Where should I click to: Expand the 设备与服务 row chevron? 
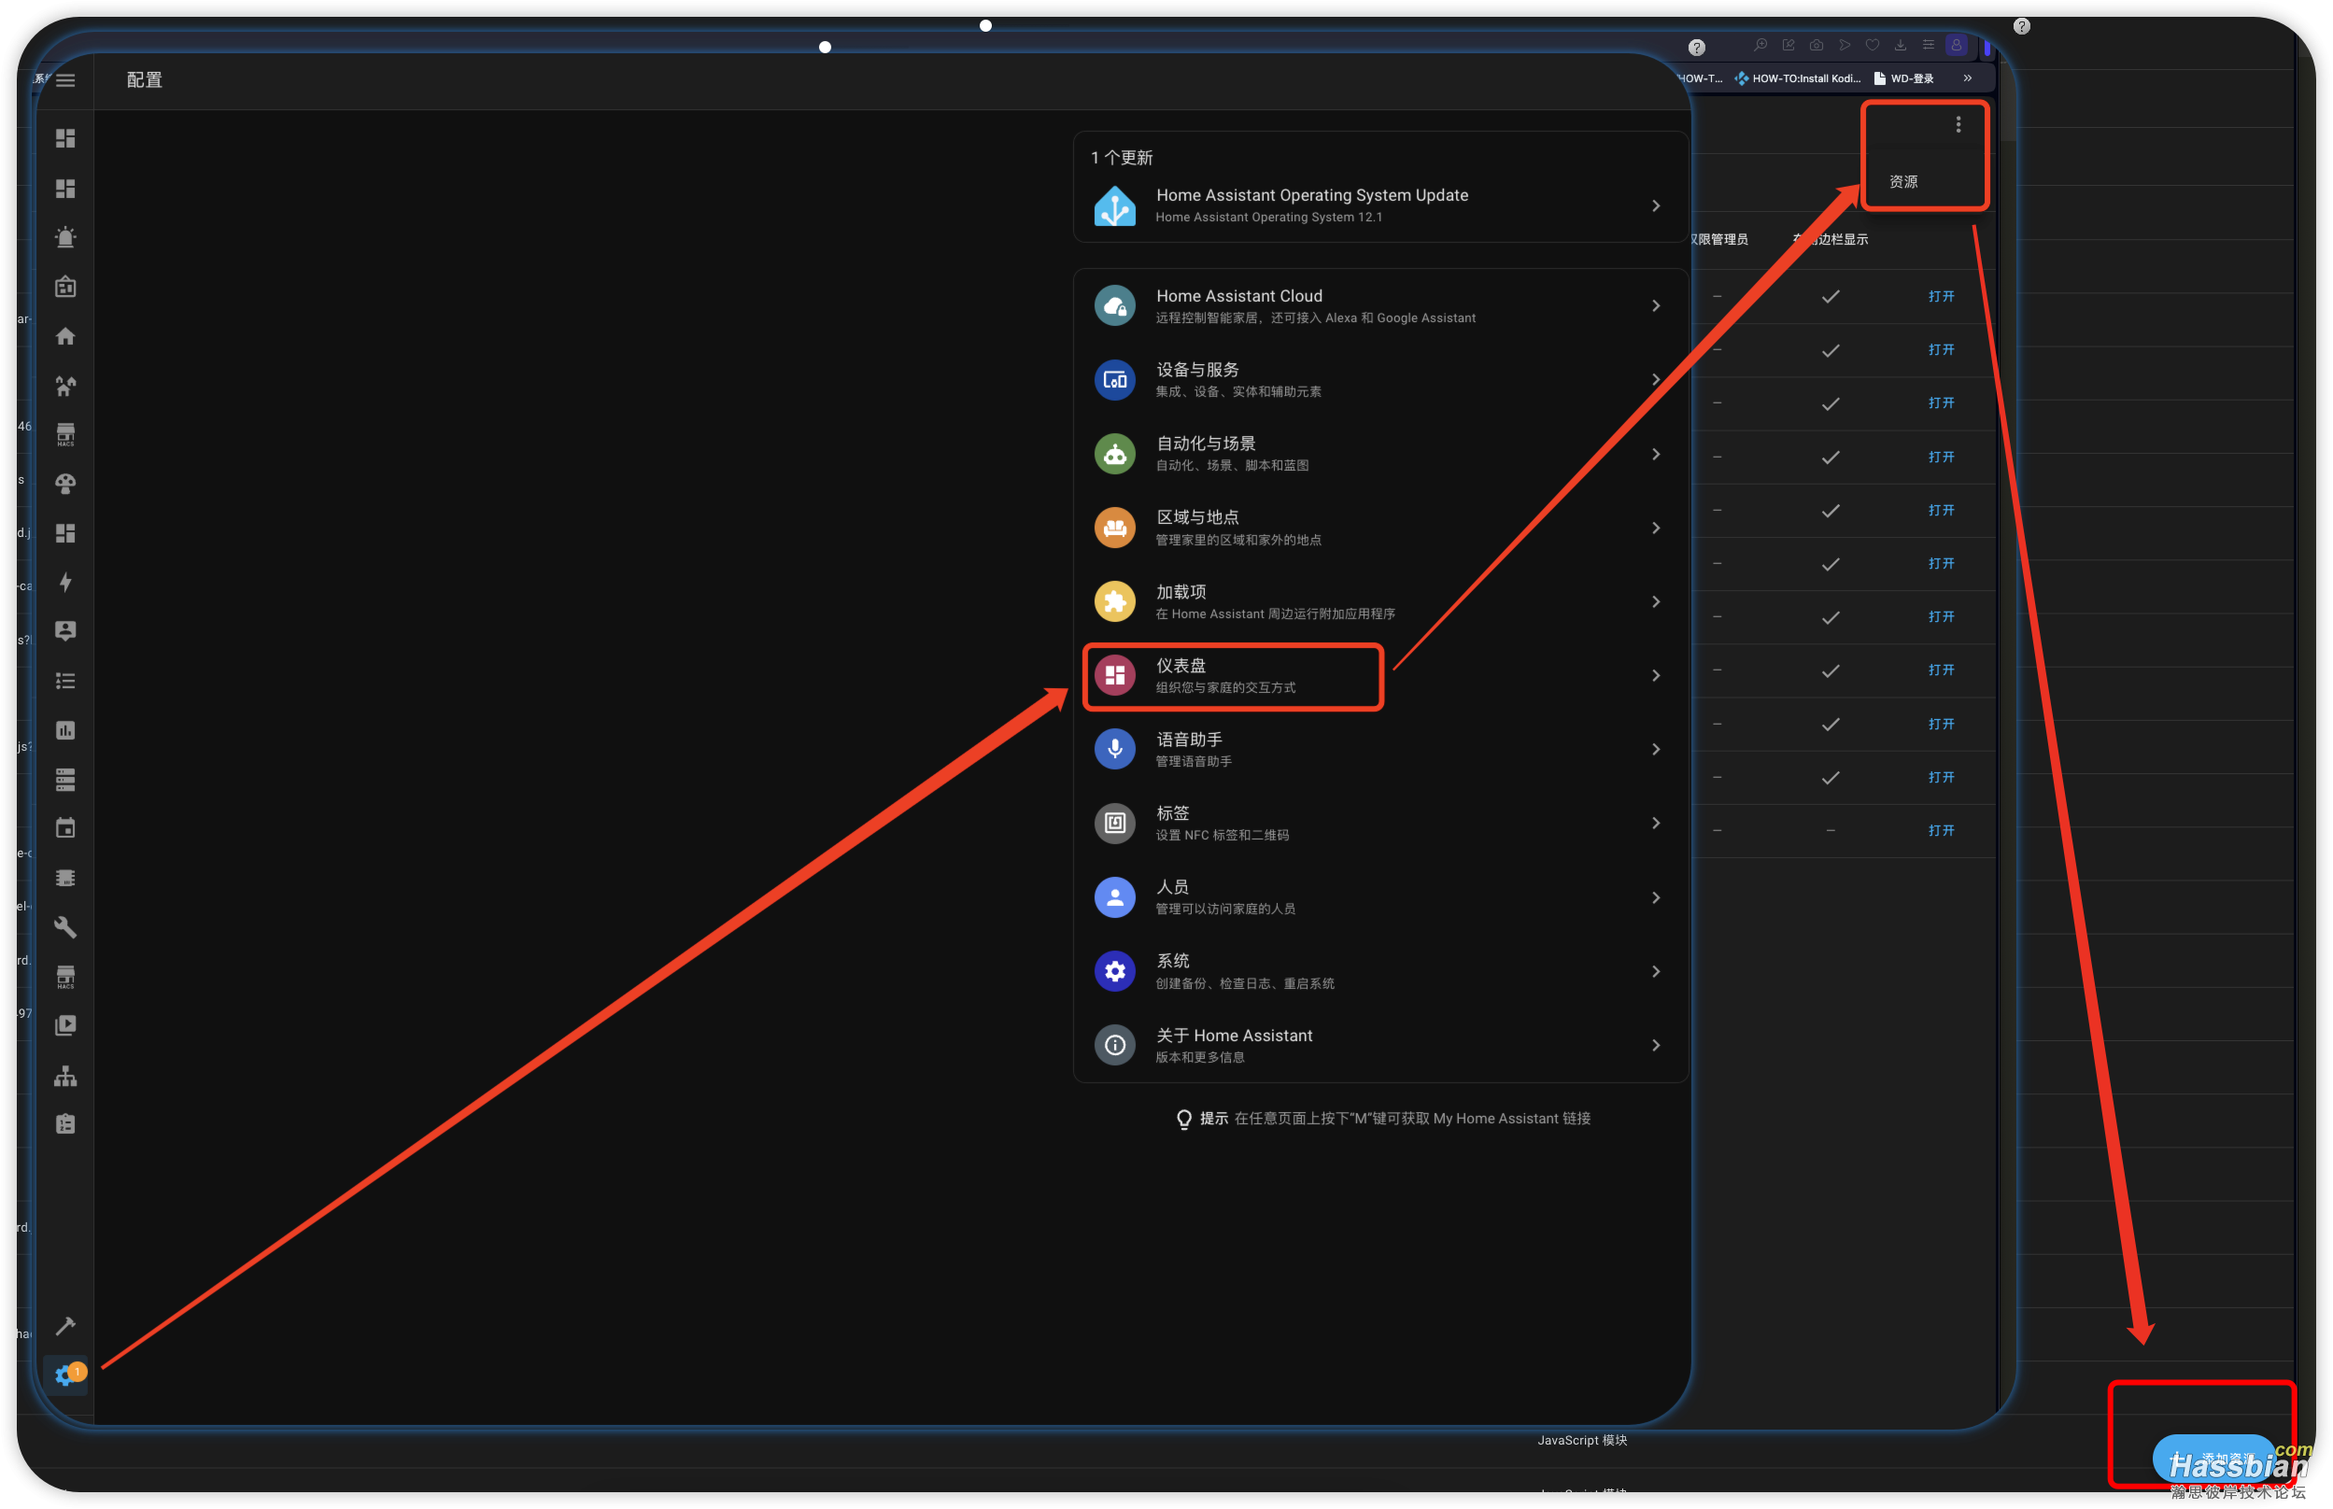(1656, 380)
